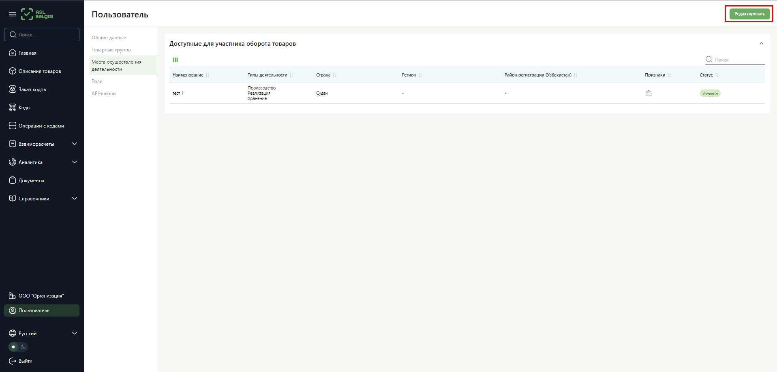Click the Документы icon
The width and height of the screenshot is (777, 372).
13,180
